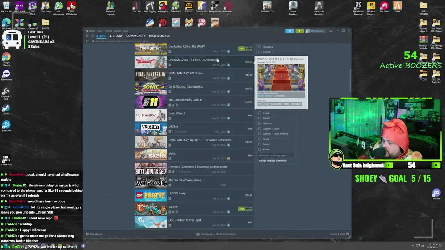Open Sky: Children of the Light result
The image size is (445, 250).
(194, 222)
